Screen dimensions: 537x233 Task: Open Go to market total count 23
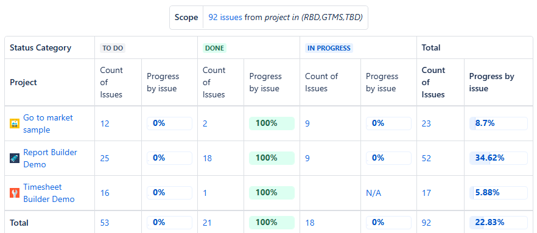pos(426,123)
